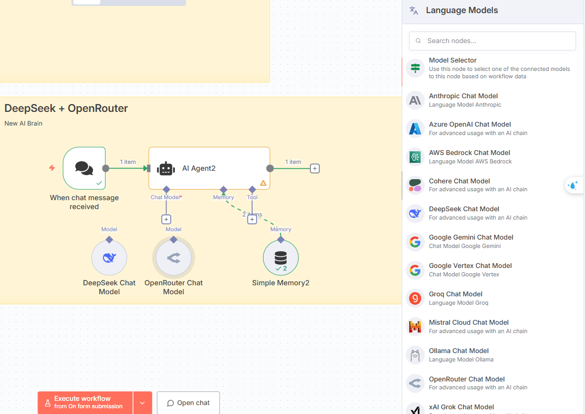
Task: Add a Tool sub-node plus button
Action: pyautogui.click(x=252, y=220)
